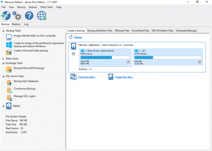Open the File menu
This screenshot has width=212, height=151.
click(x=3, y=7)
